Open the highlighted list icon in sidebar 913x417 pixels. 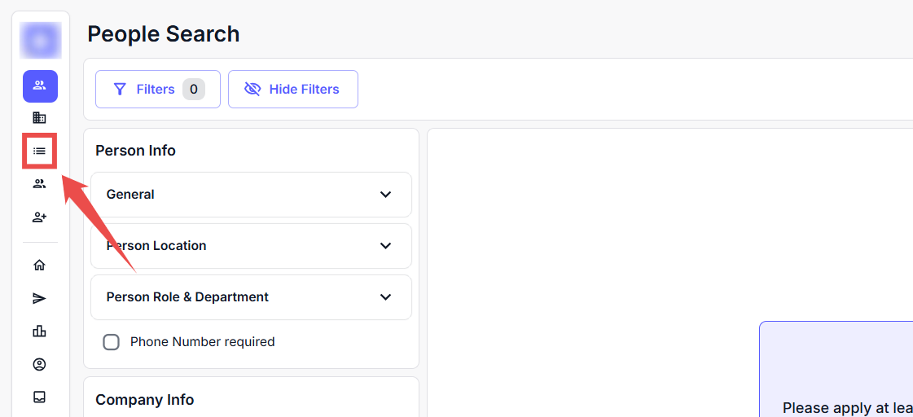39,151
